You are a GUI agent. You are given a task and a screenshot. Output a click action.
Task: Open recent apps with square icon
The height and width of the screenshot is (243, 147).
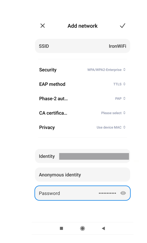point(62,228)
